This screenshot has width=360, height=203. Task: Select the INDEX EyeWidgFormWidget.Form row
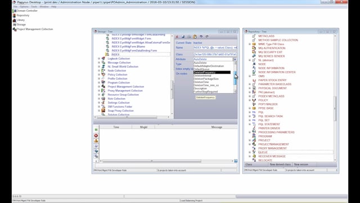(x=131, y=39)
